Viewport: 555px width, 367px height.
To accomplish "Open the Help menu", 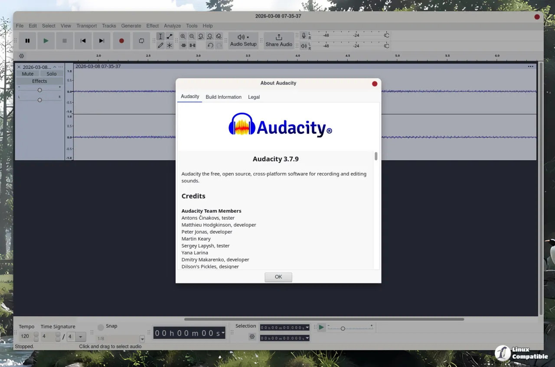I will (208, 26).
